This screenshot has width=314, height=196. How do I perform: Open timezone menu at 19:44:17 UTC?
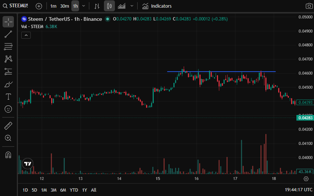click(298, 189)
